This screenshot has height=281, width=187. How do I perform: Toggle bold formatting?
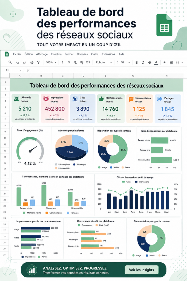[x=137, y=62]
